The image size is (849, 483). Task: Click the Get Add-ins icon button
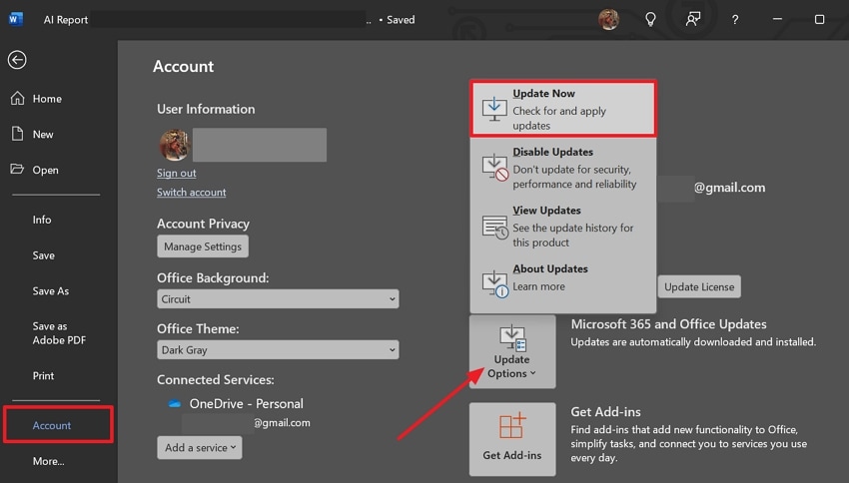(x=512, y=438)
